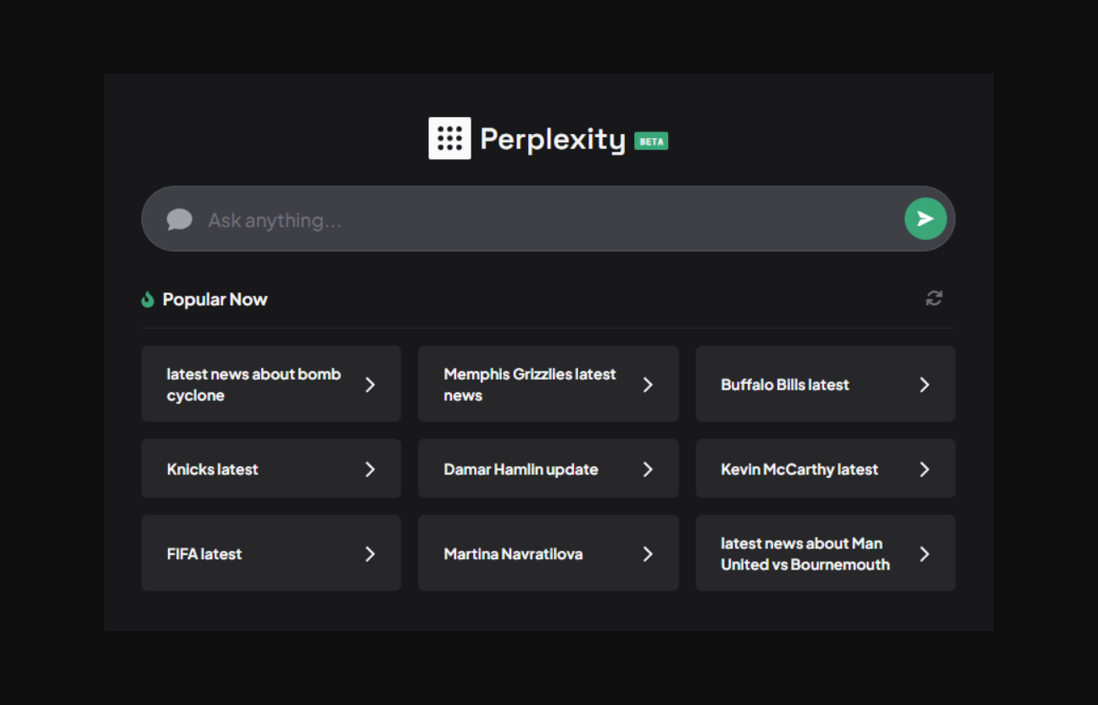Click the flame icon beside Popular Now
Image resolution: width=1098 pixels, height=705 pixels.
(148, 299)
